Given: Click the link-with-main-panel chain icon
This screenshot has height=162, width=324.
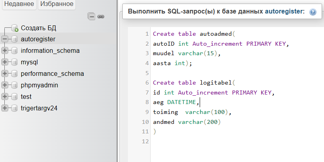Looking at the screenshot, I should [101, 17].
